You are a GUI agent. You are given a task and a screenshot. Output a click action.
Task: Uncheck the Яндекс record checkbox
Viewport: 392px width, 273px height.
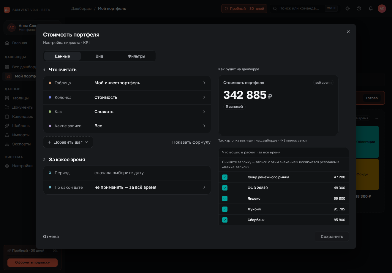click(x=225, y=199)
